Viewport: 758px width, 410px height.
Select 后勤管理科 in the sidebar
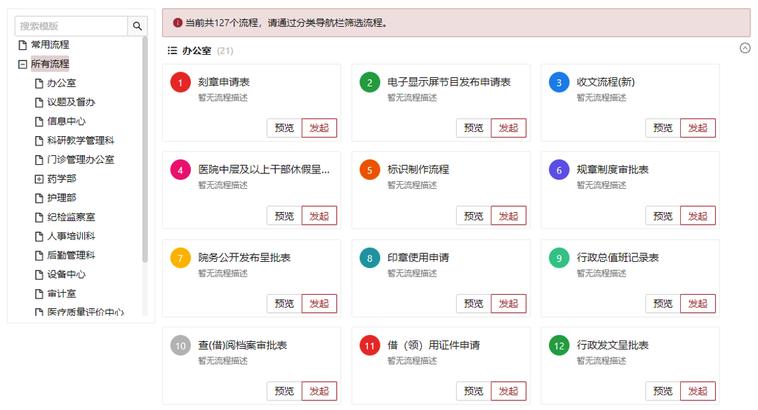pos(71,256)
